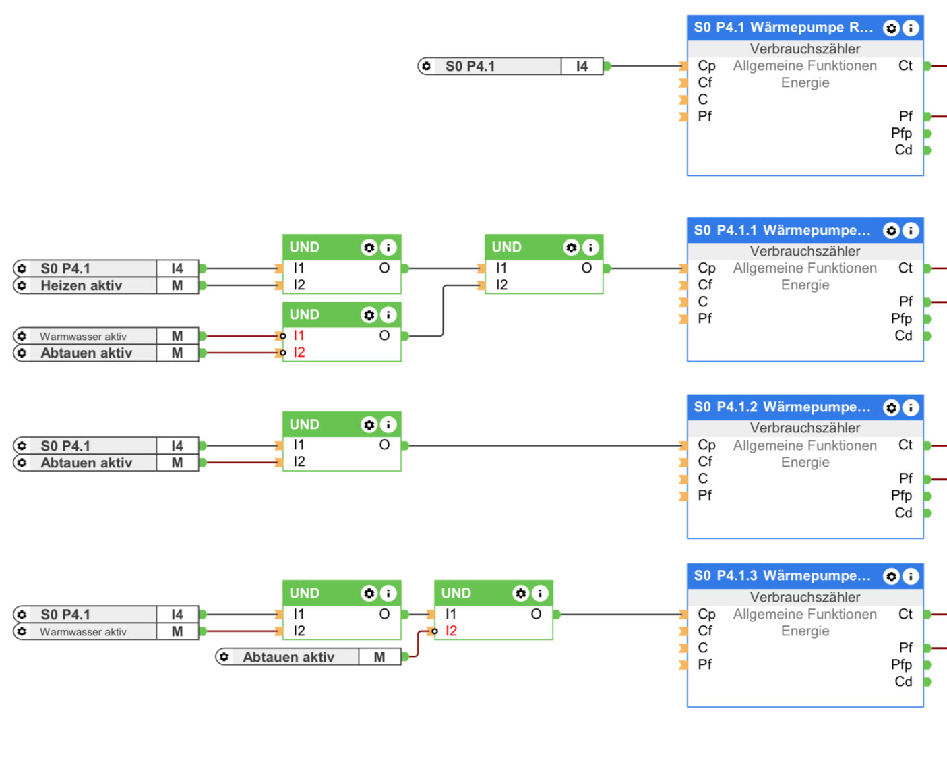Show info of UND block feeding S0 P4.1.1 counter
Viewport: 947px width, 769px height.
pyautogui.click(x=590, y=248)
